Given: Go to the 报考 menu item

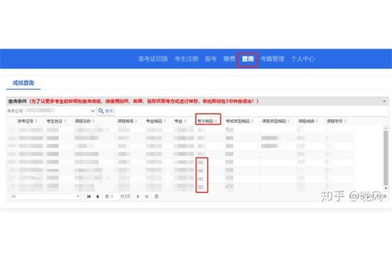Looking at the screenshot, I should [210, 59].
